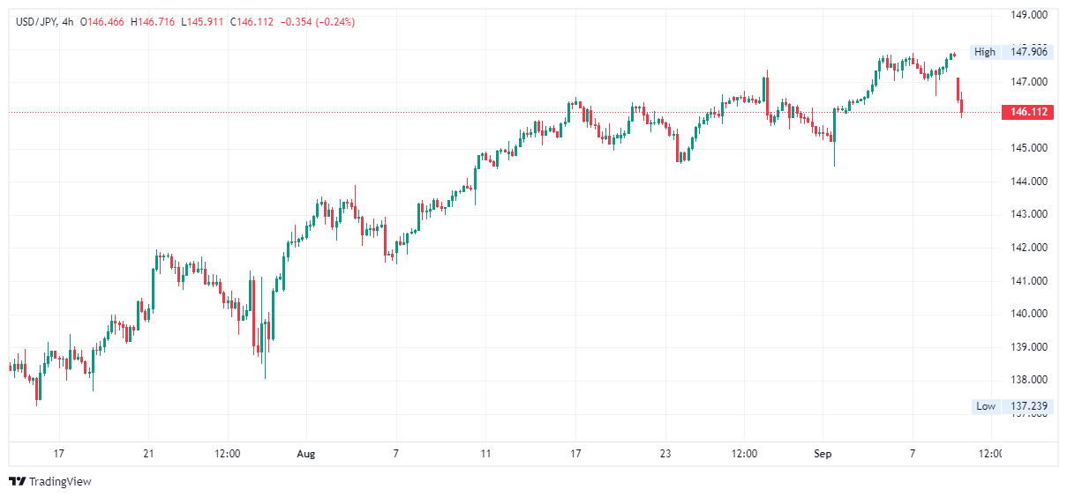Open the TradingView text link
This screenshot has height=497, width=1067.
60,482
